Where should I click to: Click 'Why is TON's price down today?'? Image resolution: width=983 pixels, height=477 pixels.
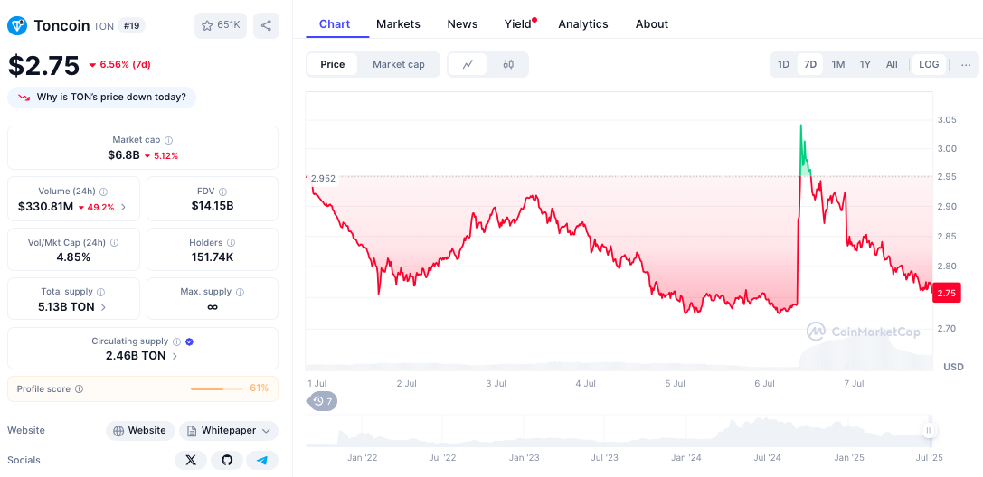point(101,98)
